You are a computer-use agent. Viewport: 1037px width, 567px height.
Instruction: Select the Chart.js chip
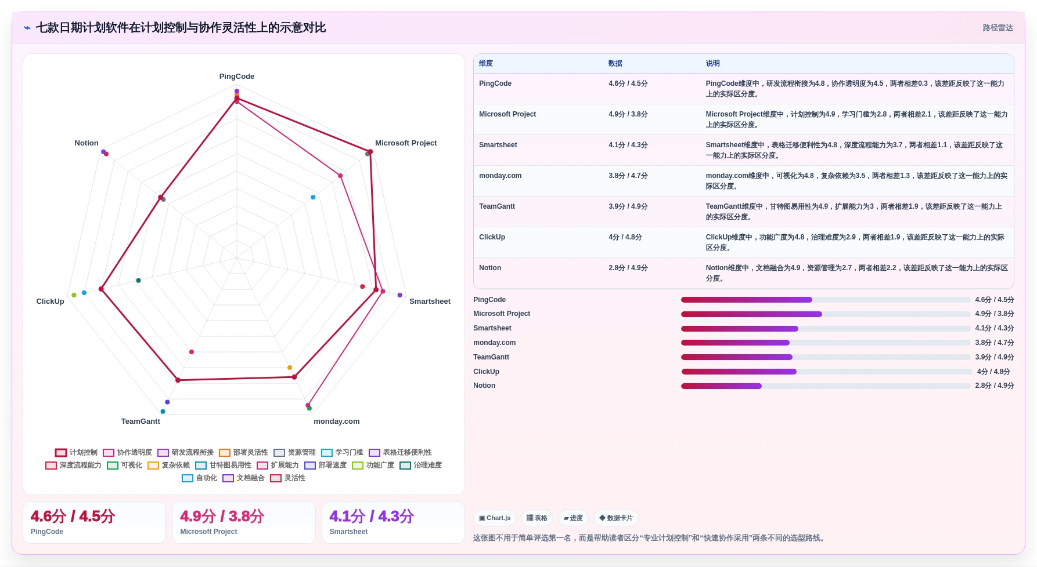(495, 518)
